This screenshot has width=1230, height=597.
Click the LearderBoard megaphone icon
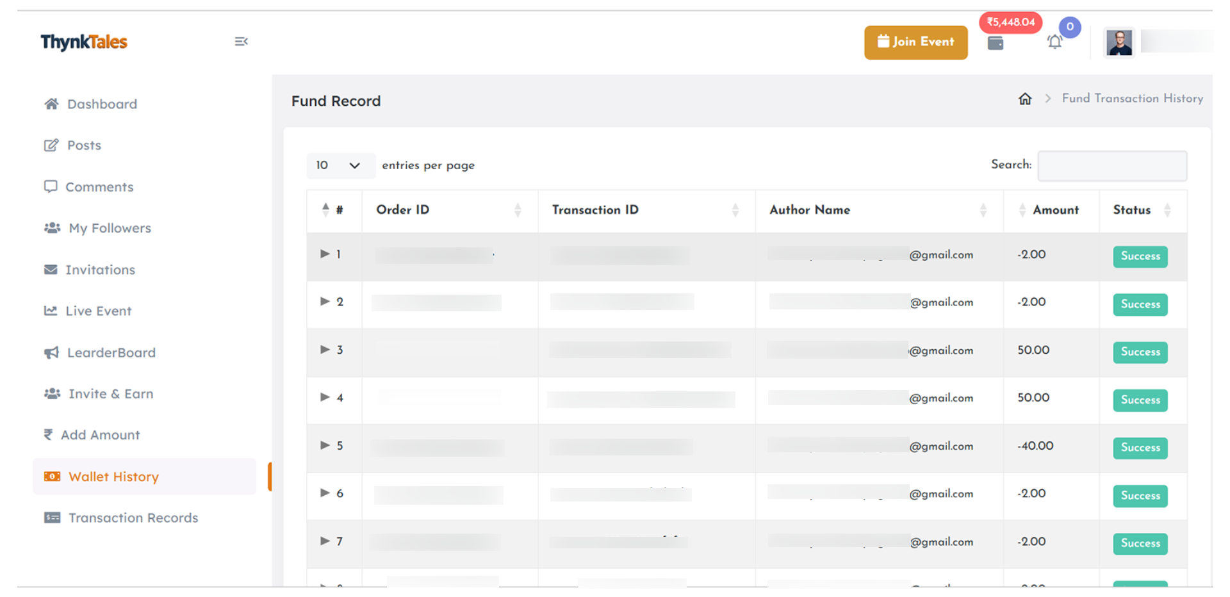[x=51, y=352]
